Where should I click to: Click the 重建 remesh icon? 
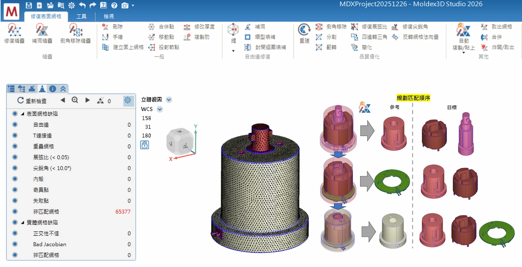304,31
